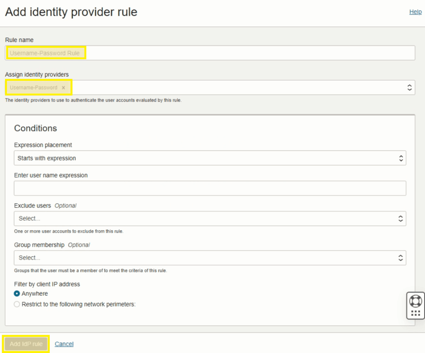Click the Cancel link
425x353 pixels.
tap(64, 343)
